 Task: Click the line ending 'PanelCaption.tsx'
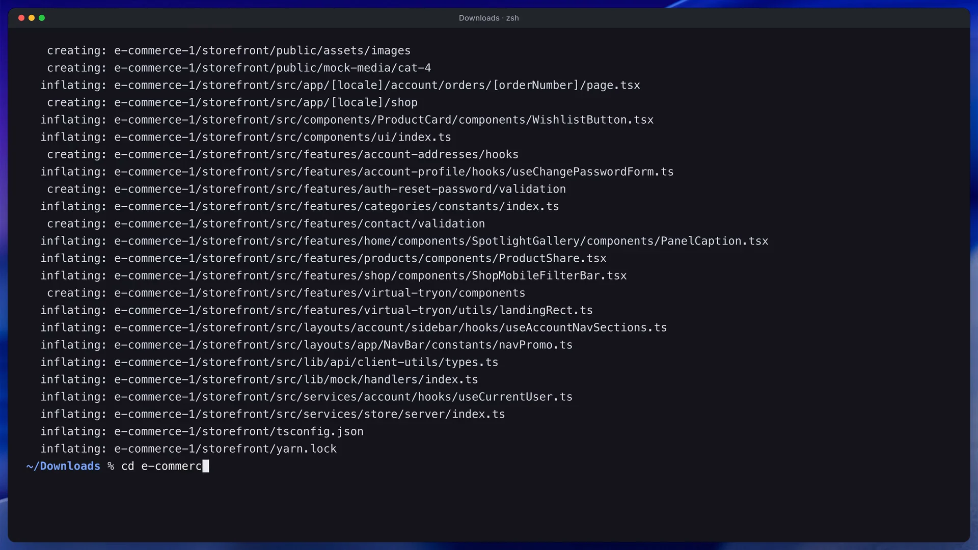tap(404, 241)
